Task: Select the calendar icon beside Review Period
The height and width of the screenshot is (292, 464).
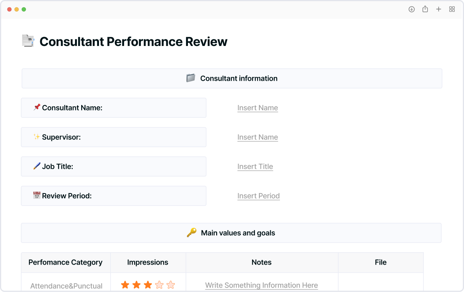Action: click(36, 195)
